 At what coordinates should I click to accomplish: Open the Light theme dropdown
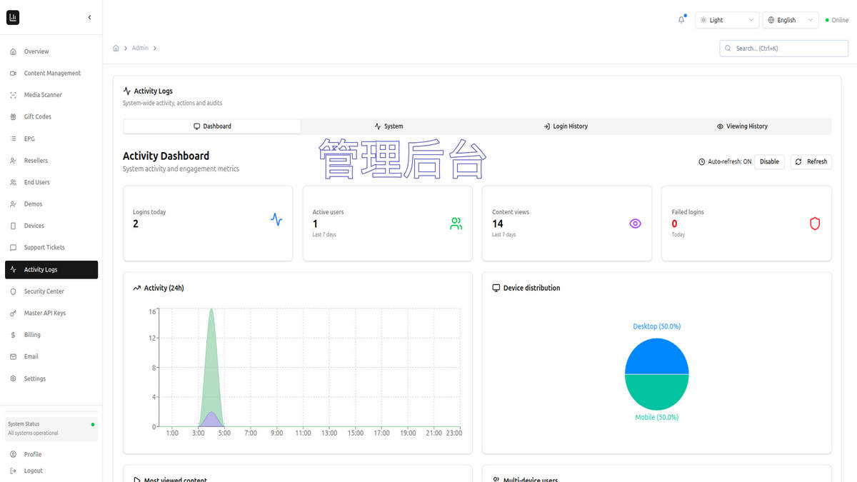tap(727, 20)
